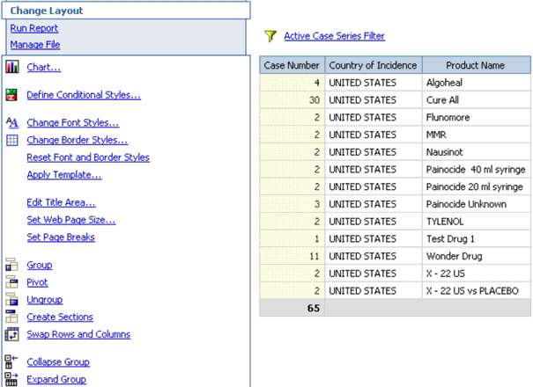
Task: Open Edit Title Area... link
Action: coord(61,202)
